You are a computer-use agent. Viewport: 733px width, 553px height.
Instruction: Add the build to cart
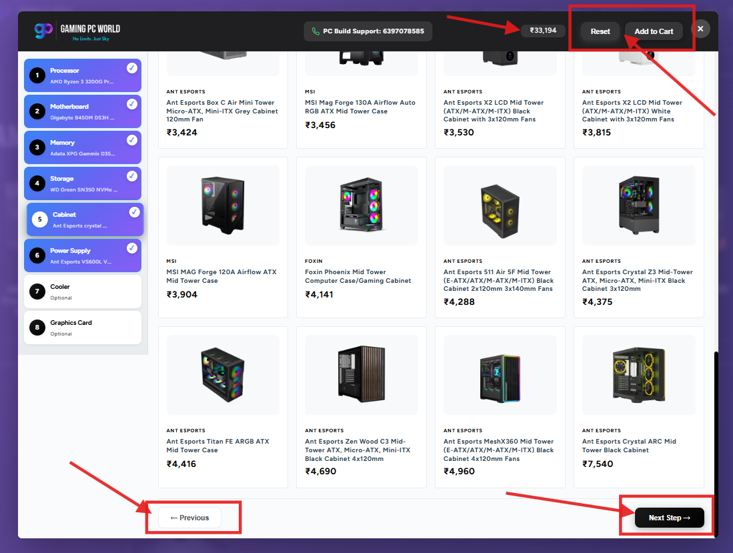click(654, 31)
